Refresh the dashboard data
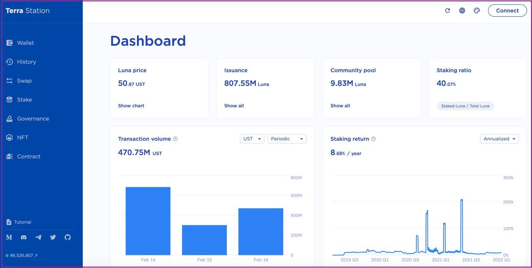The width and height of the screenshot is (532, 268). click(x=448, y=11)
